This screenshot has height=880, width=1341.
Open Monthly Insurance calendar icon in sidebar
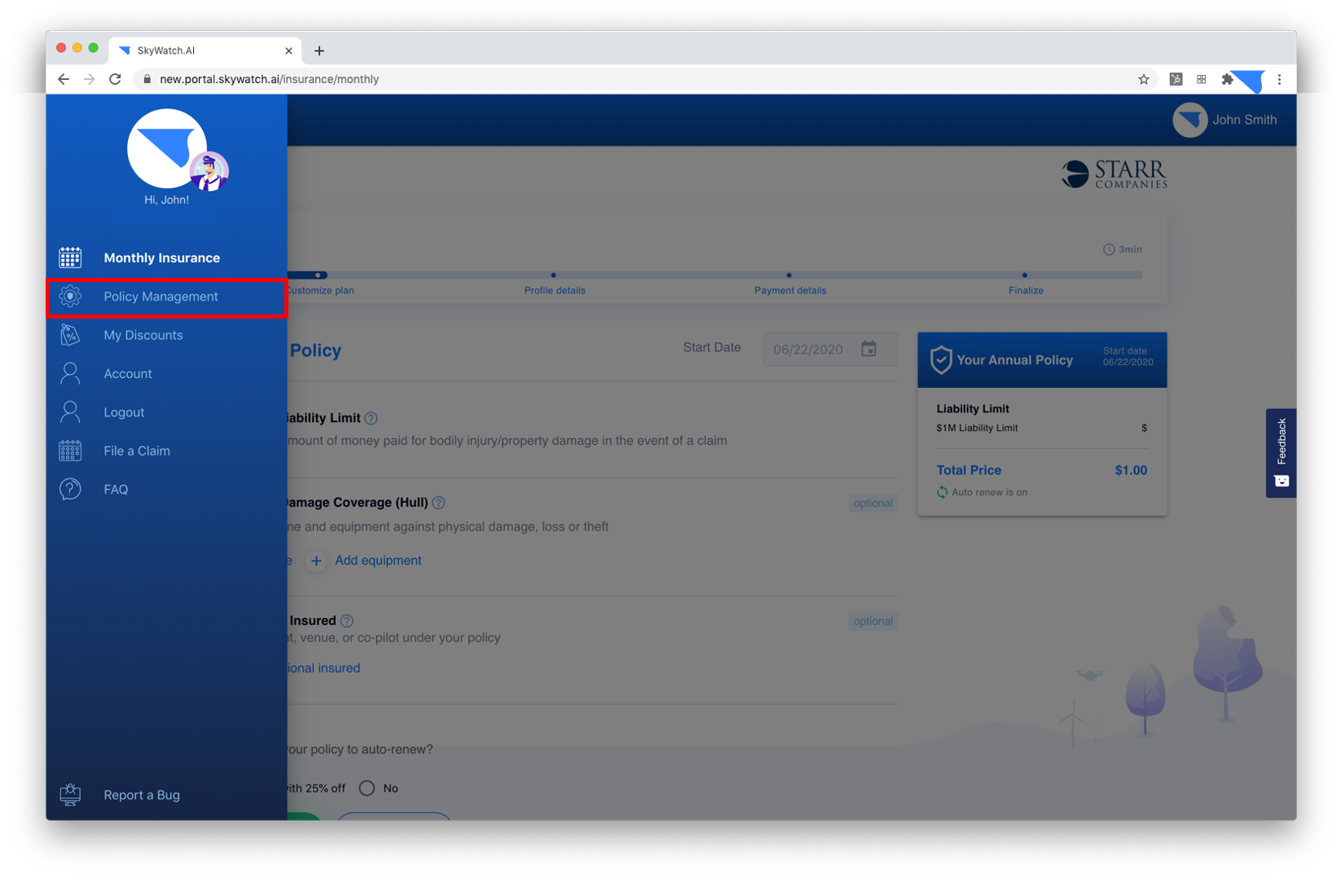tap(70, 257)
